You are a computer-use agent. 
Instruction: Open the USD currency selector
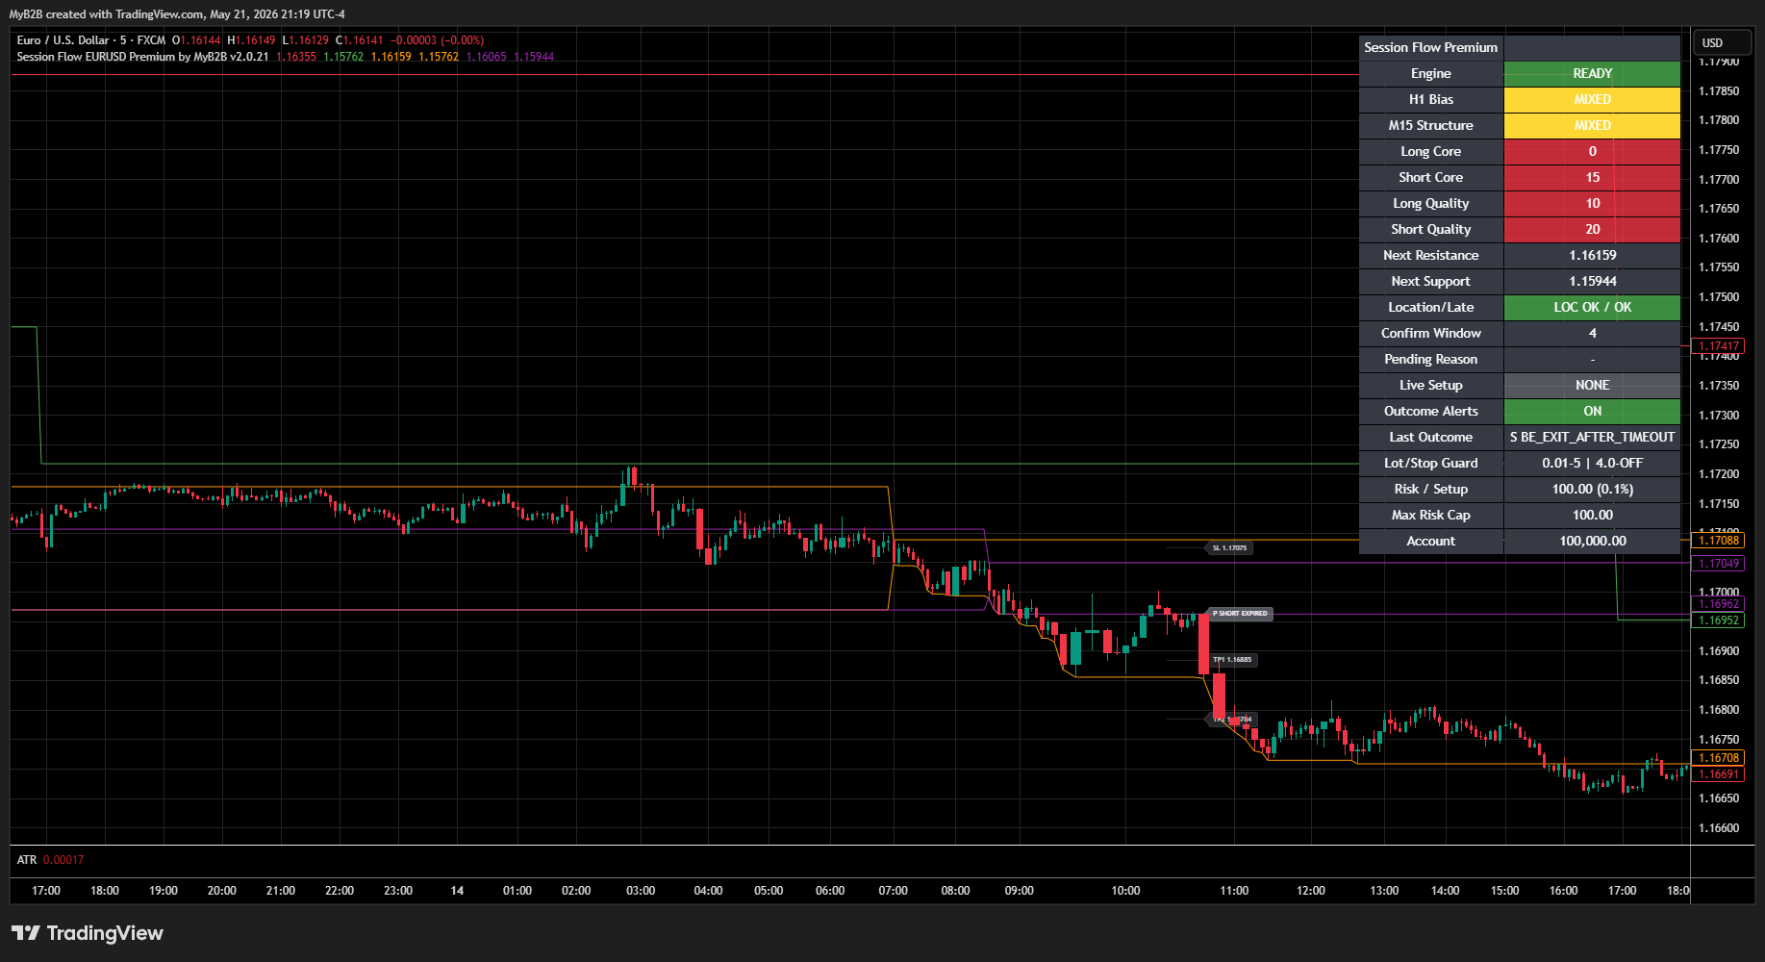click(x=1713, y=43)
